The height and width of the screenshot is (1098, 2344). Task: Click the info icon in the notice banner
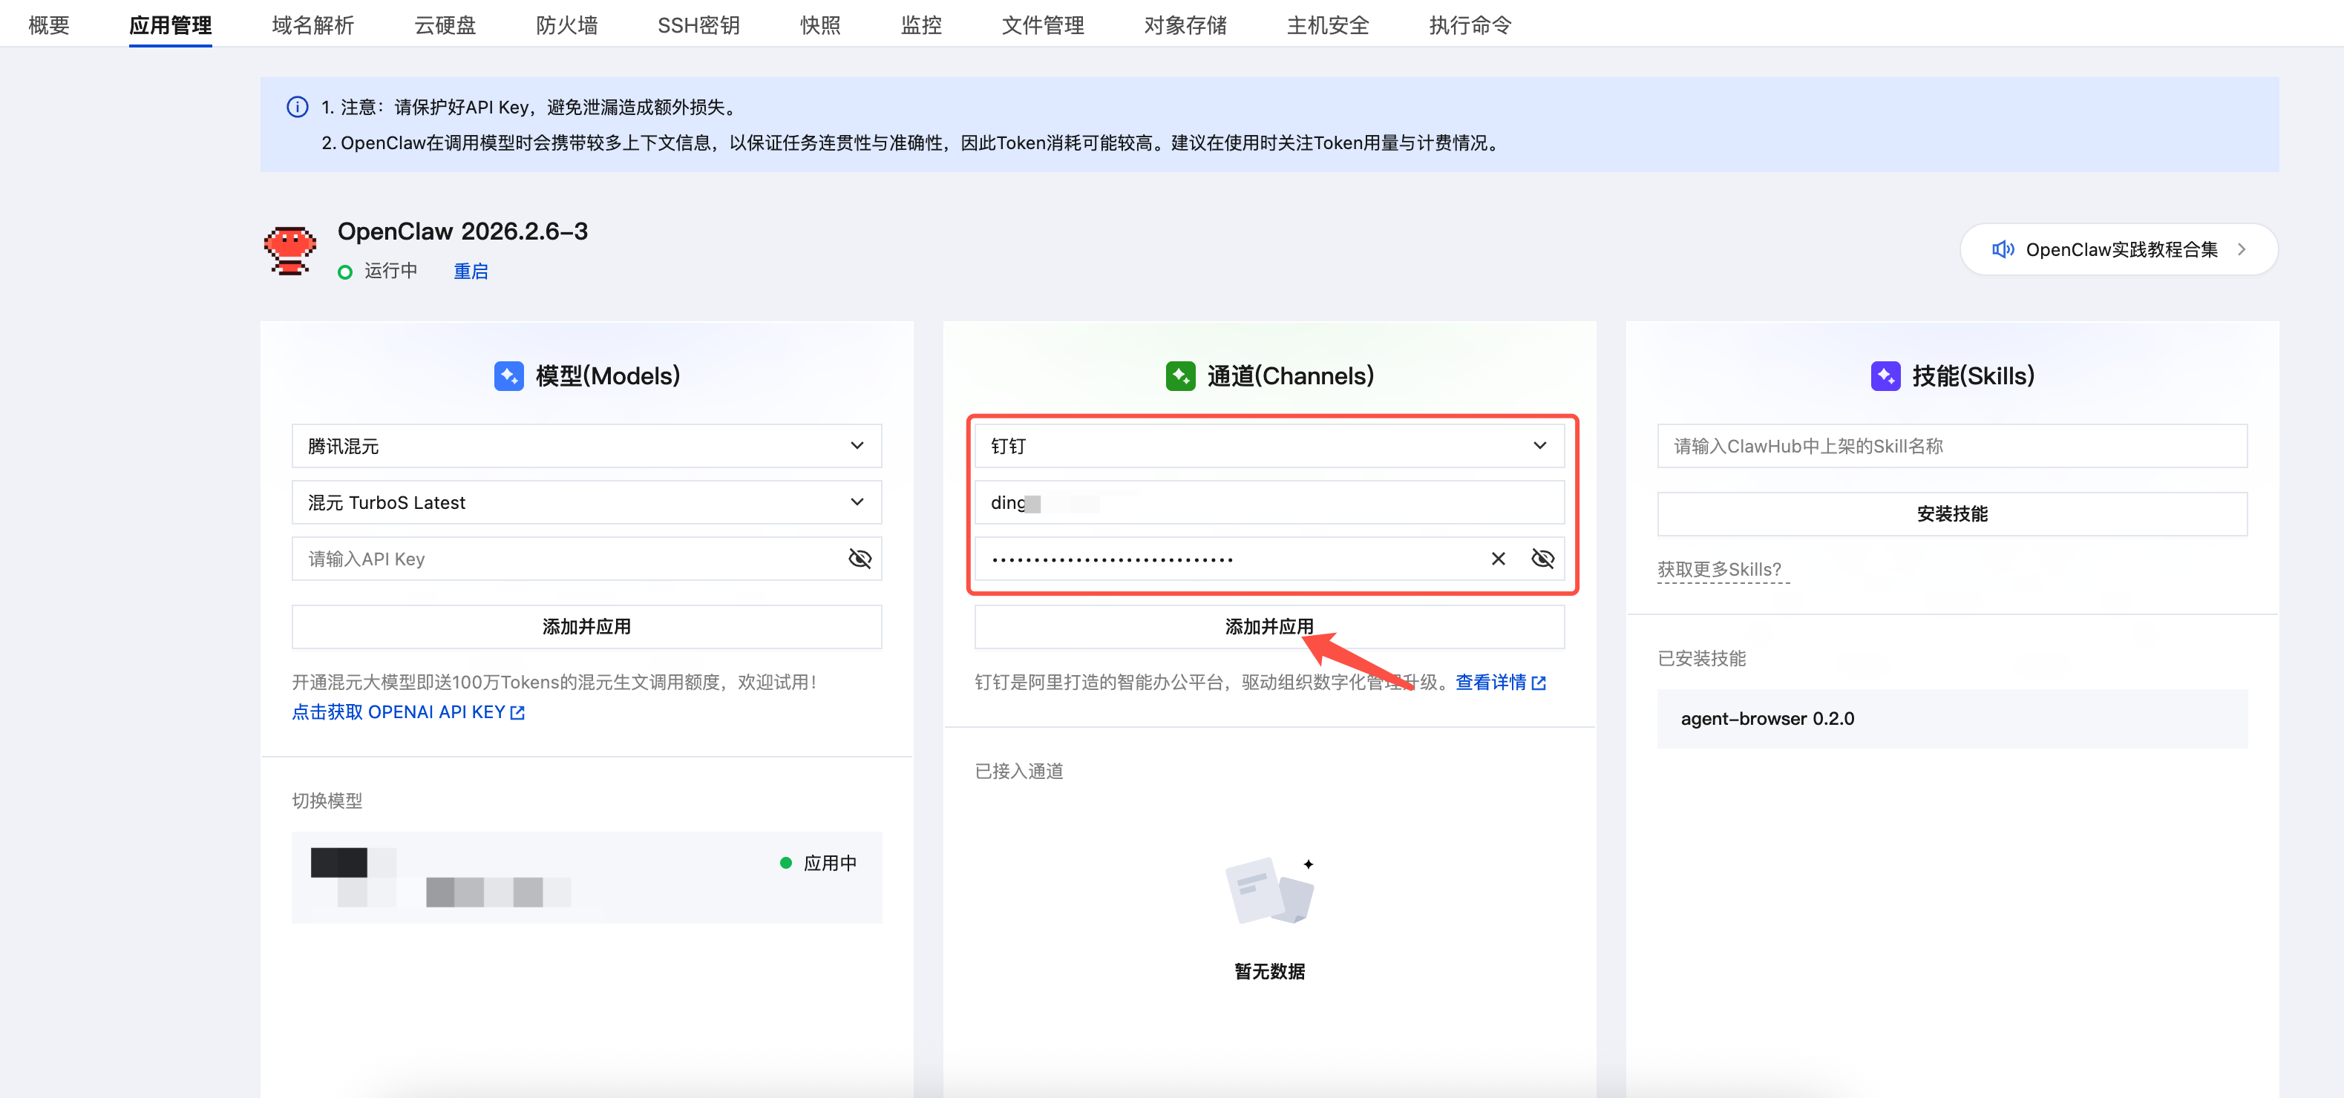pyautogui.click(x=298, y=106)
